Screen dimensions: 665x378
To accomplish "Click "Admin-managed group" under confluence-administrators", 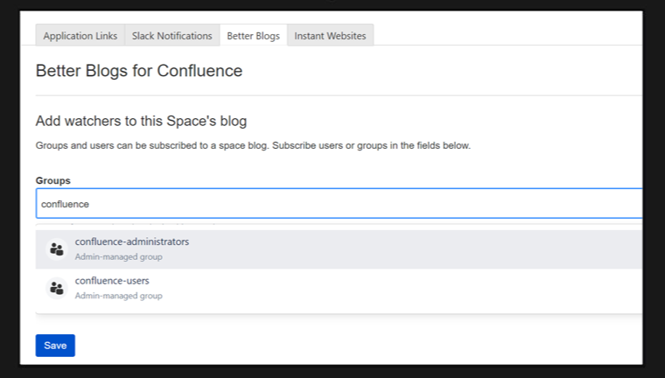I will 118,256.
